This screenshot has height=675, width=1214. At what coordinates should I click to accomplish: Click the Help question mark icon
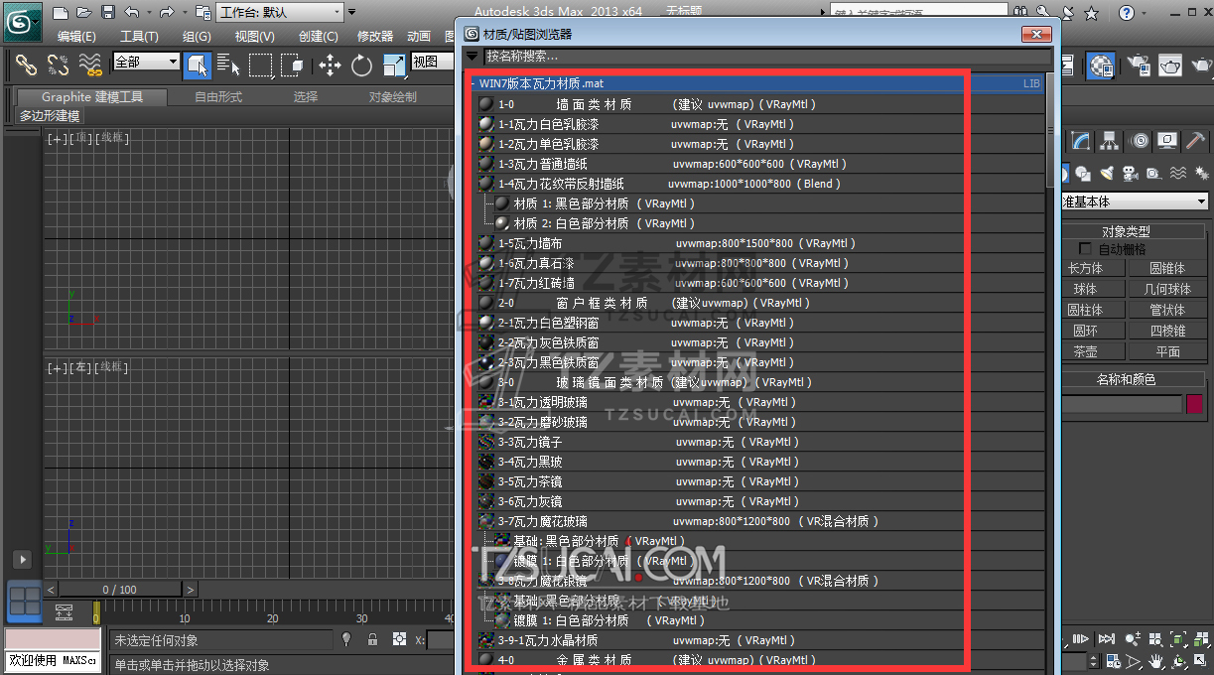(1126, 13)
